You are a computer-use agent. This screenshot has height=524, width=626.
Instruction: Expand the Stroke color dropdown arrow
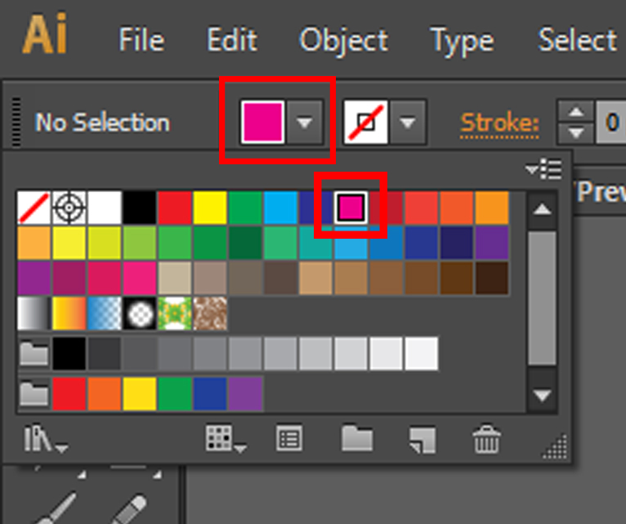tap(408, 123)
